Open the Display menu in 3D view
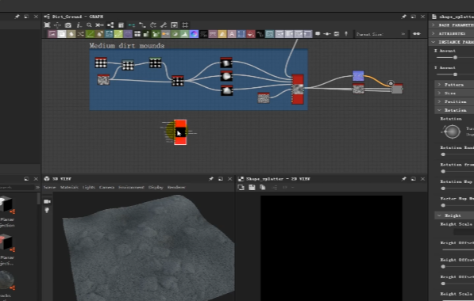The height and width of the screenshot is (301, 474). point(156,187)
